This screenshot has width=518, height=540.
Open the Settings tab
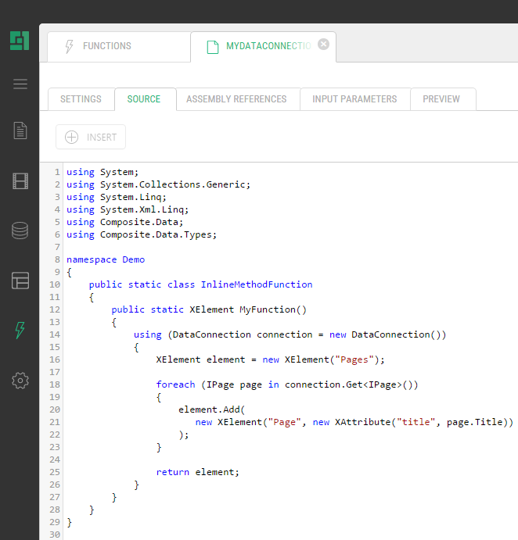81,99
